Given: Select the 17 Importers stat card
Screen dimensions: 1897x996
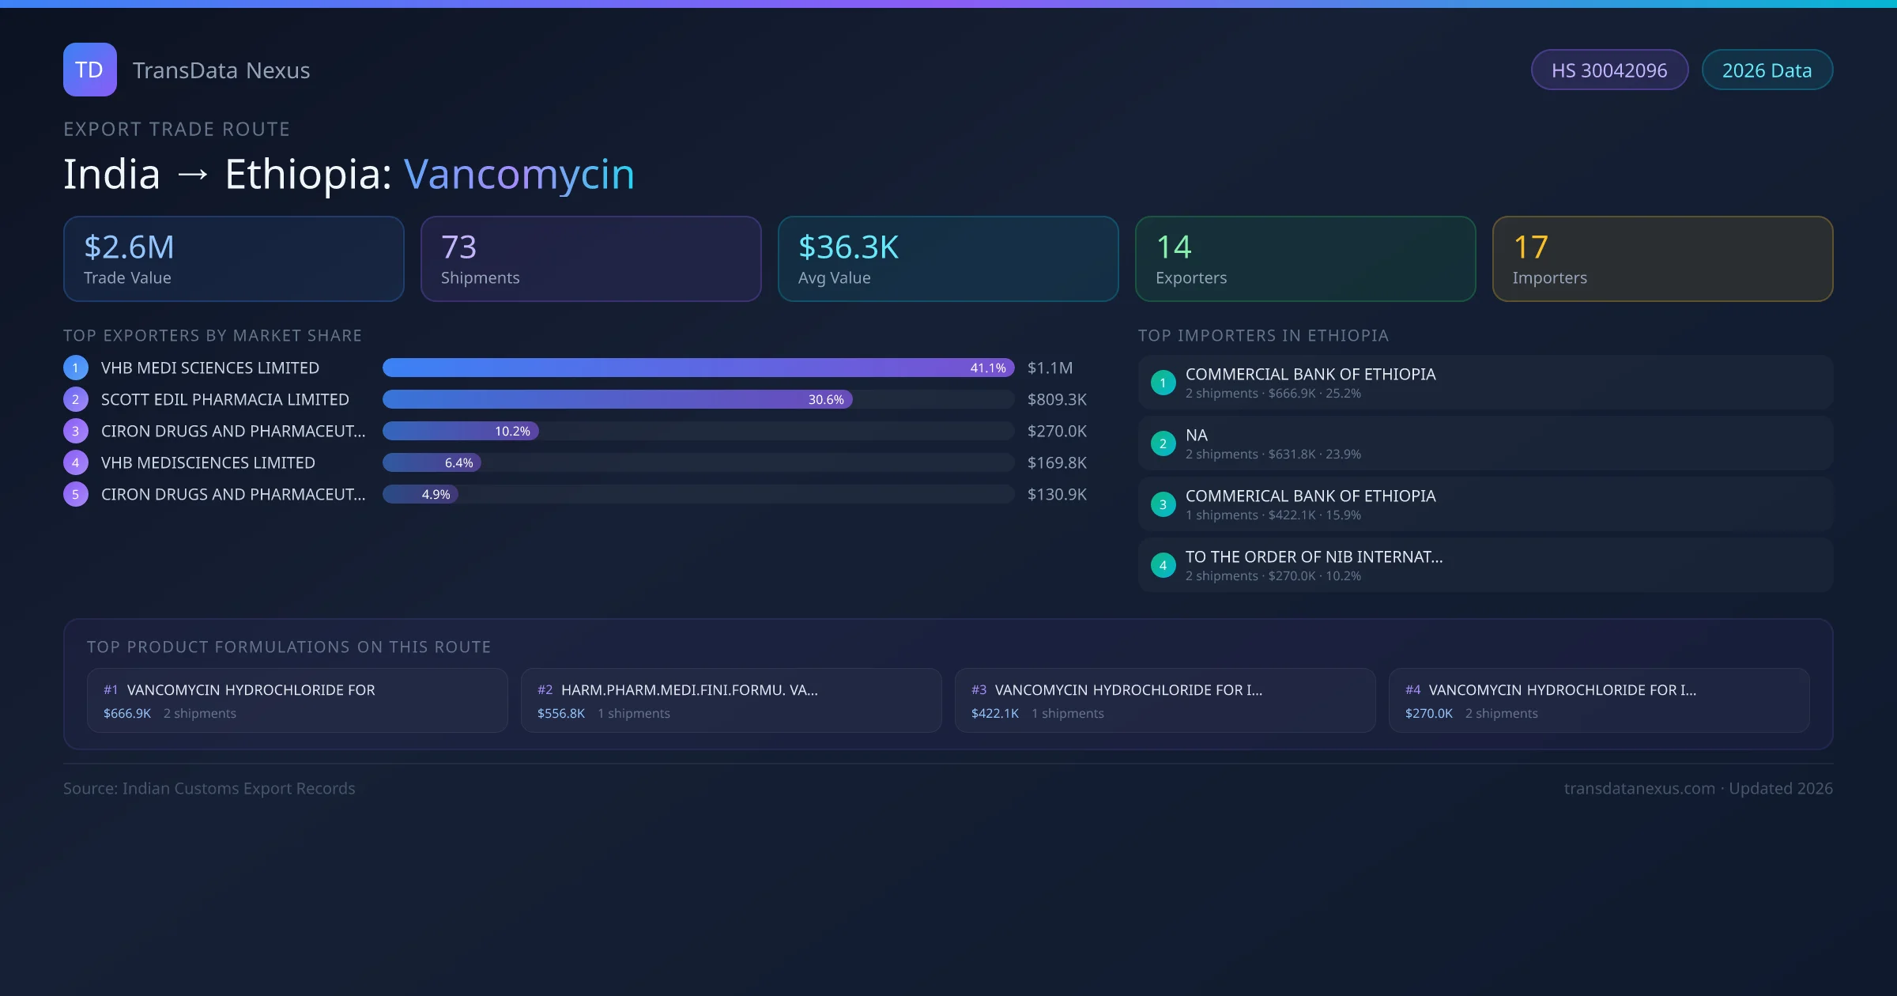Looking at the screenshot, I should coord(1662,258).
